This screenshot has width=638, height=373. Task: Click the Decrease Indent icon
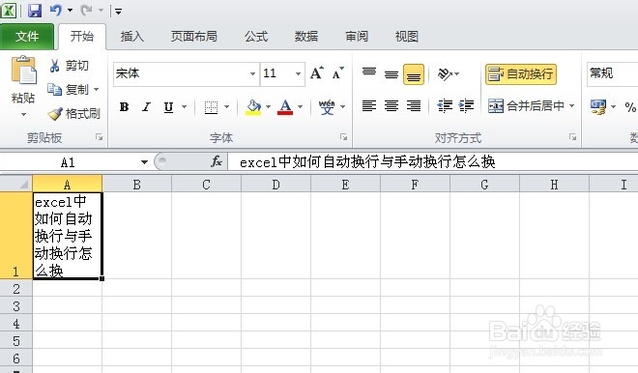445,106
